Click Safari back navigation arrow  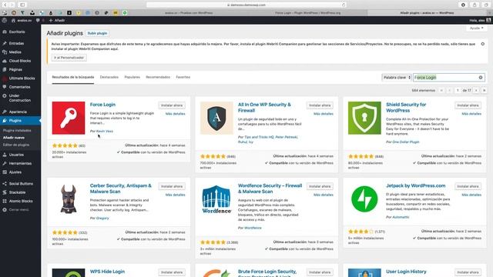(5, 5)
